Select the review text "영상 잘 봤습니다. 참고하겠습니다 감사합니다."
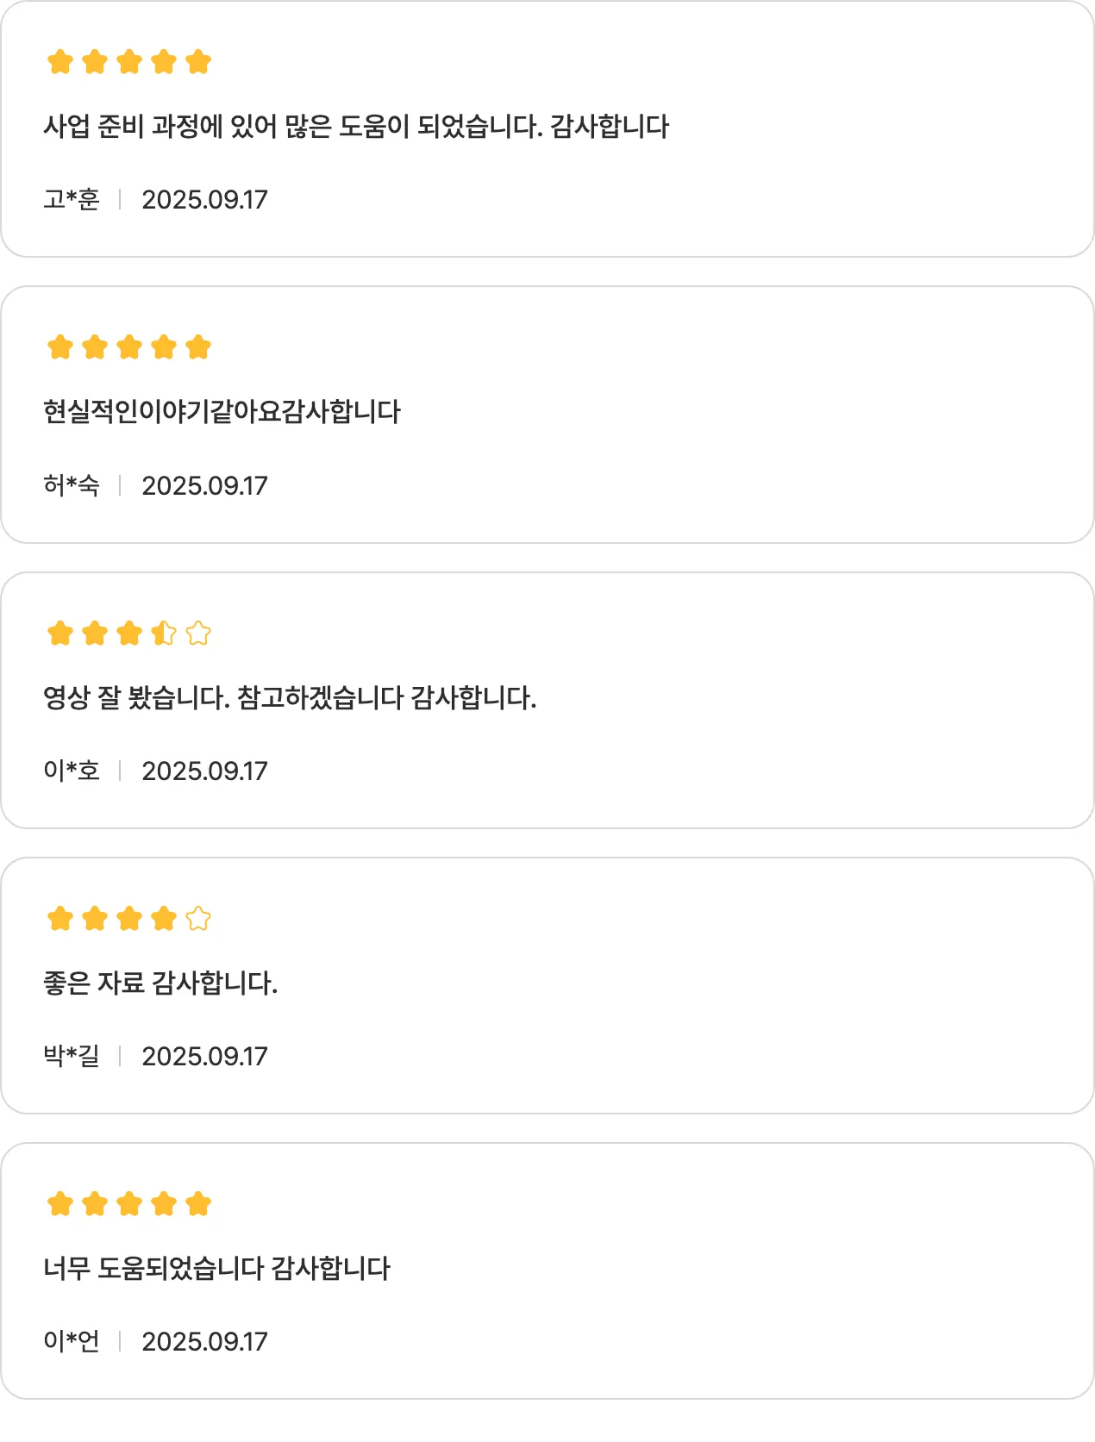 (290, 697)
